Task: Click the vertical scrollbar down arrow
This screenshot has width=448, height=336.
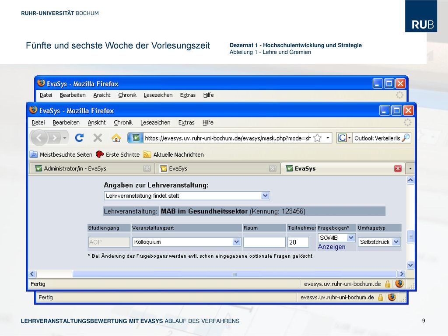Action: click(x=410, y=265)
